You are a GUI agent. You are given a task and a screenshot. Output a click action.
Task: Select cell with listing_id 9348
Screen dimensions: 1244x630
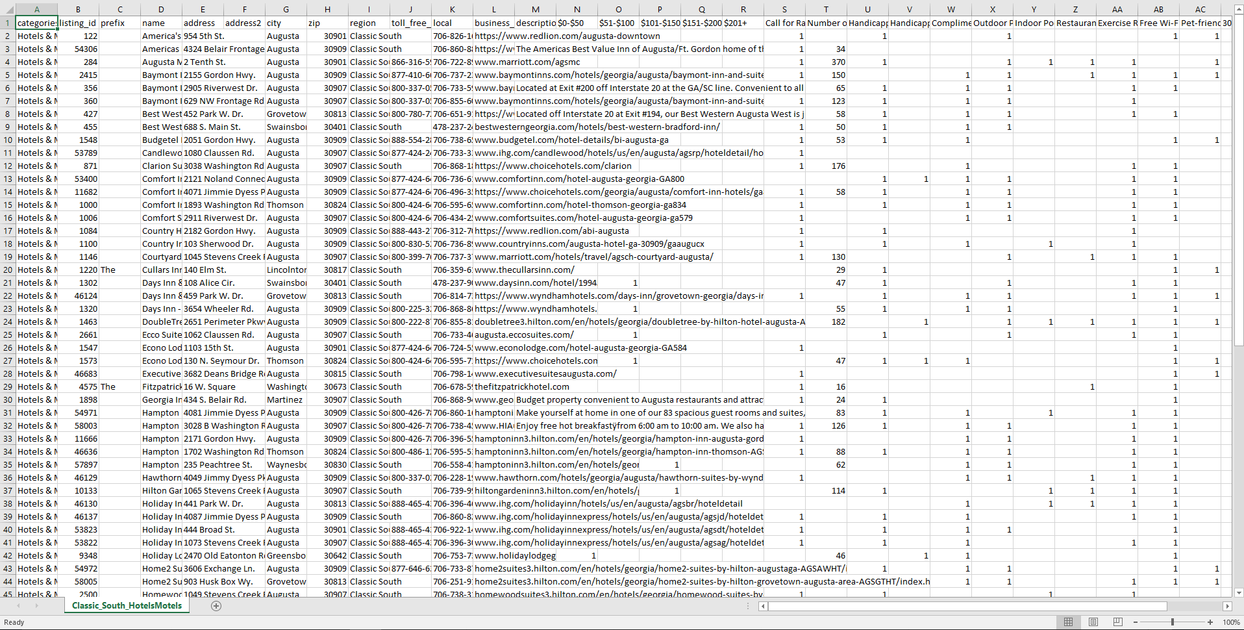(x=78, y=555)
